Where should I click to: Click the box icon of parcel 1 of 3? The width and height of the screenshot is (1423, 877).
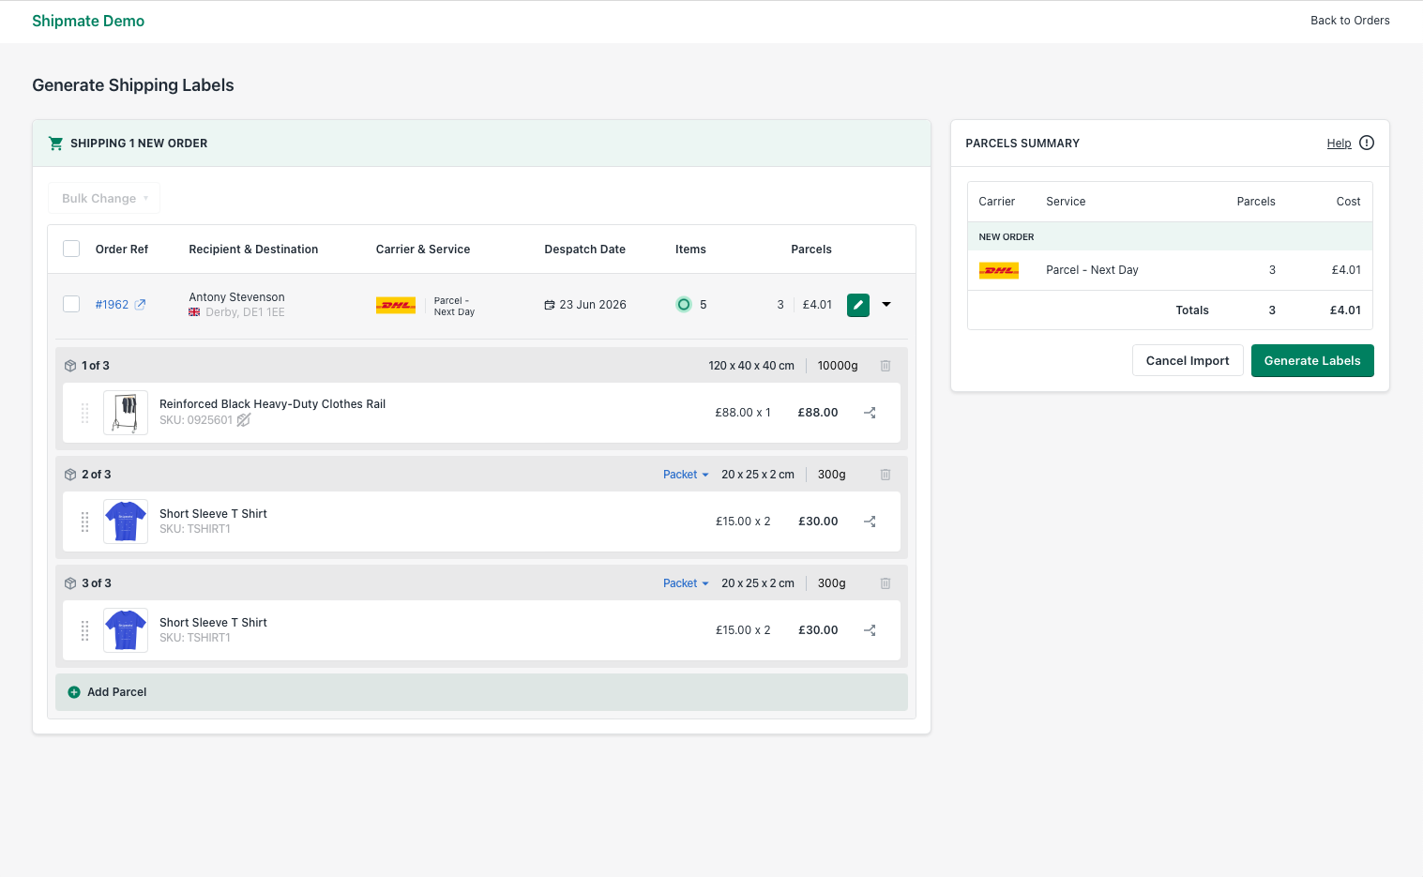[x=70, y=366]
